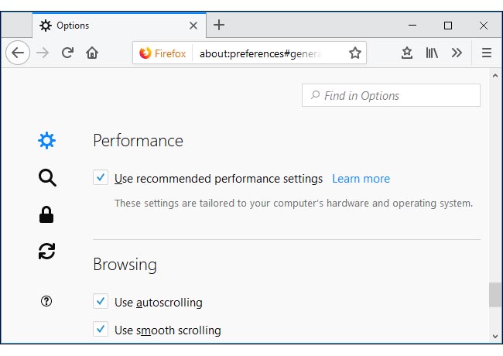Uncheck Use recommended performance settings
The height and width of the screenshot is (356, 503).
tap(101, 178)
